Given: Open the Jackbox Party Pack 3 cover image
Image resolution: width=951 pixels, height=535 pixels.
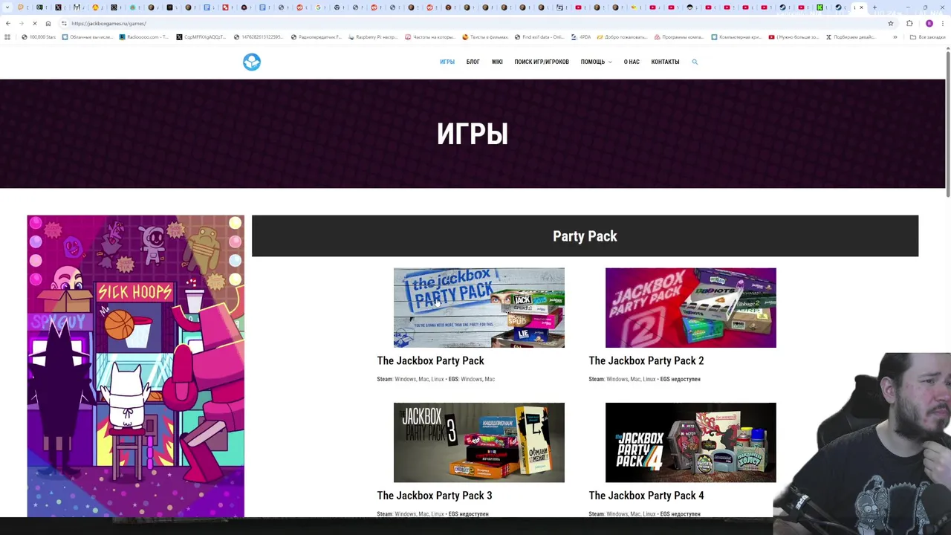Looking at the screenshot, I should click(x=478, y=442).
